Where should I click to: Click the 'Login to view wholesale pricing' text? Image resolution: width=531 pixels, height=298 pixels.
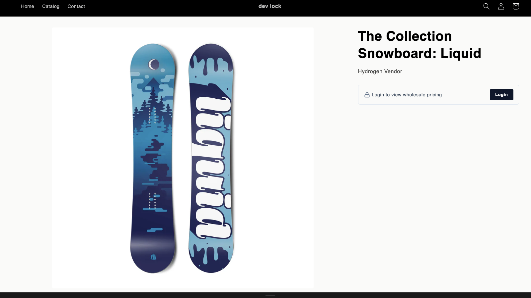407,95
